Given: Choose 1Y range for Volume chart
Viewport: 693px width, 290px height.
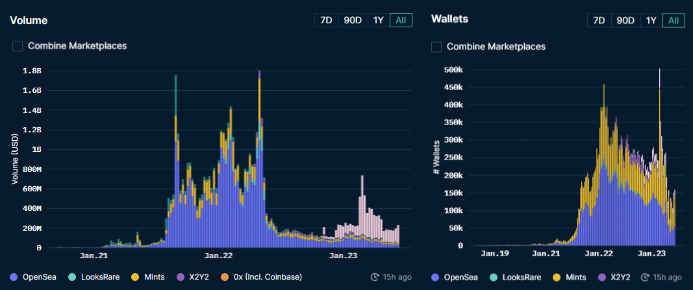Looking at the screenshot, I should [378, 20].
